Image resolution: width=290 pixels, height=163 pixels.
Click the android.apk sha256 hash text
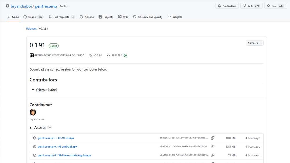[x=184, y=146]
